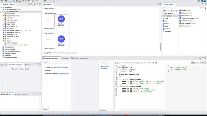
Task: Pick Transform Message (Core) in palette
Action: click(189, 18)
